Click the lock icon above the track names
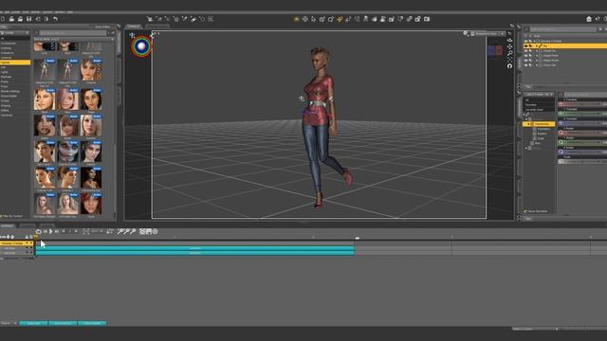 click(x=27, y=237)
